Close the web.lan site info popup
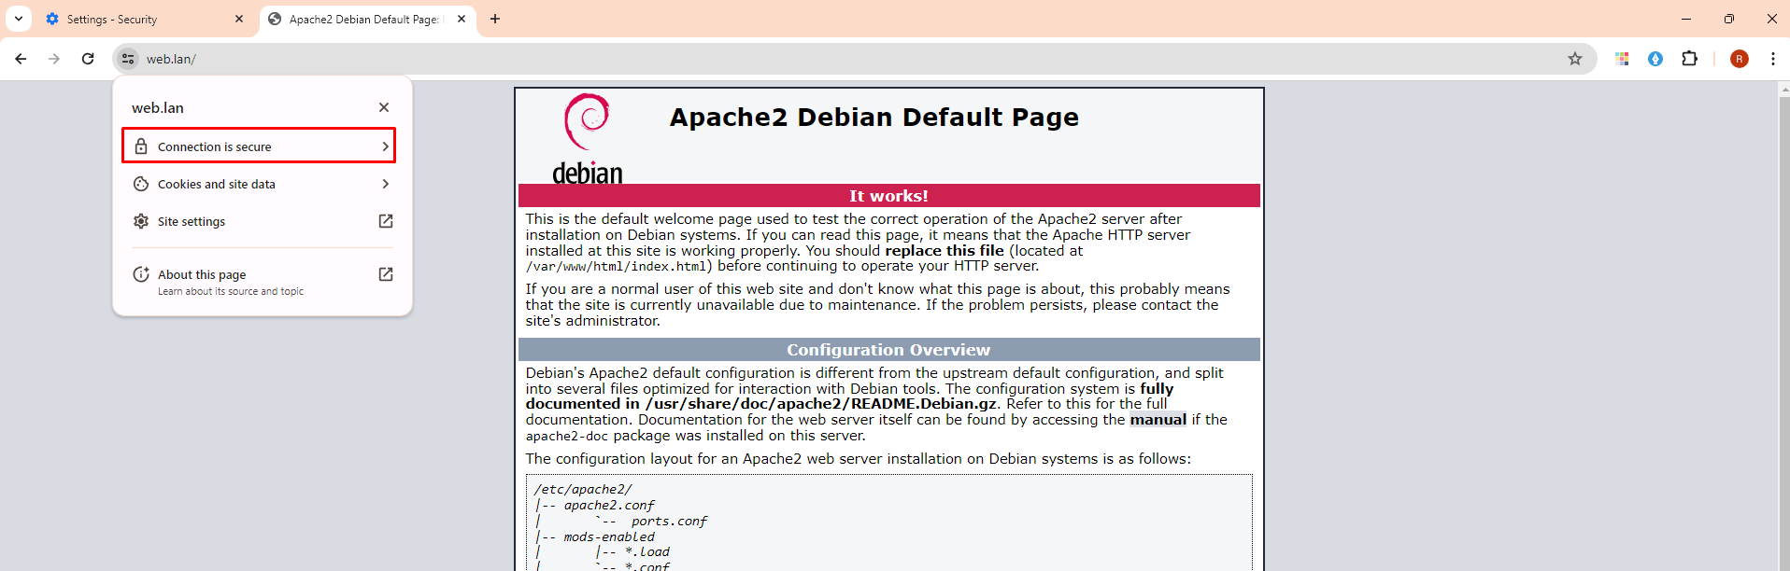This screenshot has height=571, width=1790. [384, 107]
